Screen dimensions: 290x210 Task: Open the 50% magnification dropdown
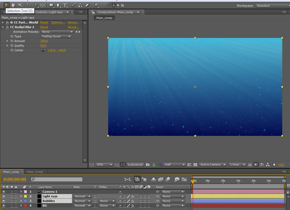pyautogui.click(x=104, y=165)
